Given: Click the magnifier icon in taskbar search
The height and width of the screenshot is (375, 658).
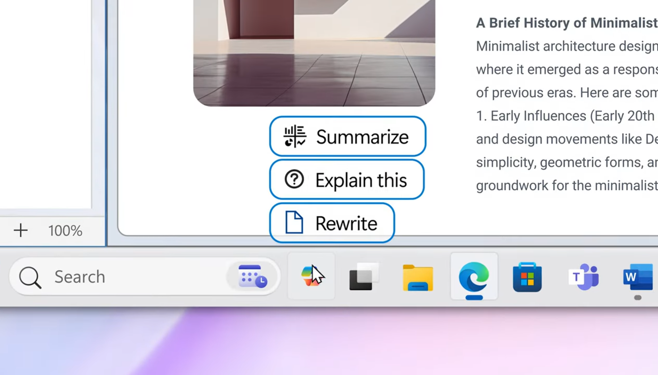Looking at the screenshot, I should (x=30, y=277).
